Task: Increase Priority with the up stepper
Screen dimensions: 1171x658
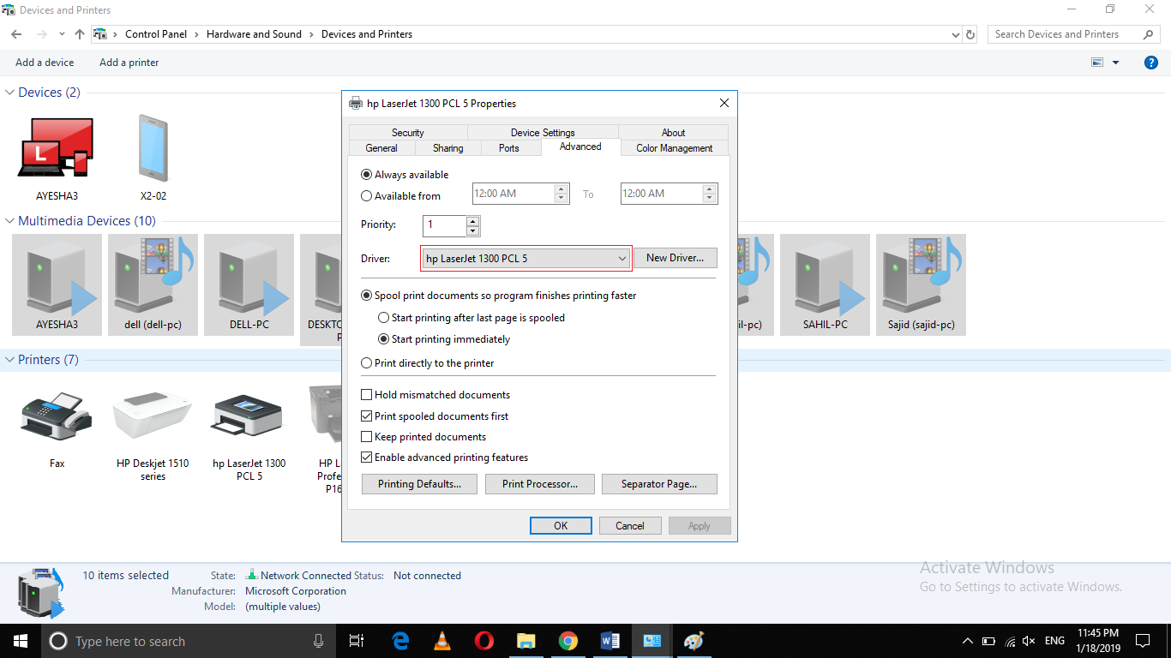Action: click(x=472, y=221)
